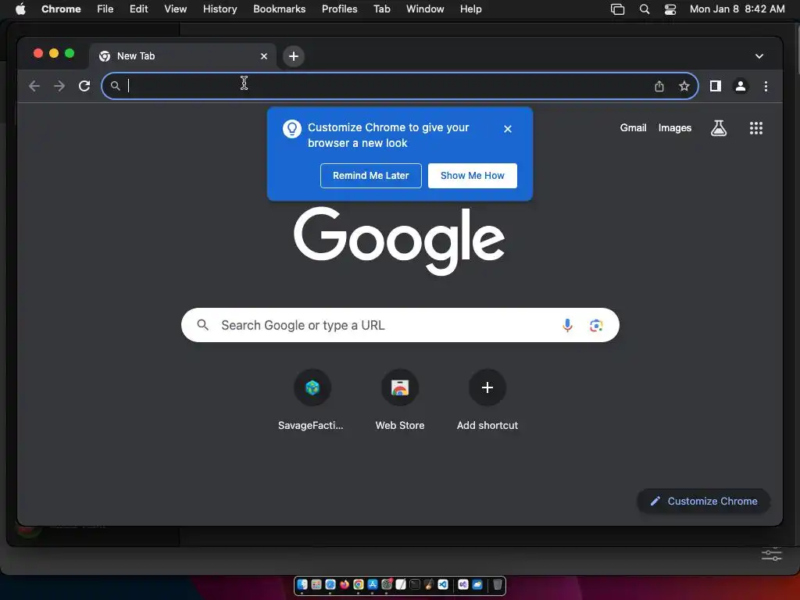Click the forward navigation arrow
This screenshot has width=800, height=600.
(59, 86)
